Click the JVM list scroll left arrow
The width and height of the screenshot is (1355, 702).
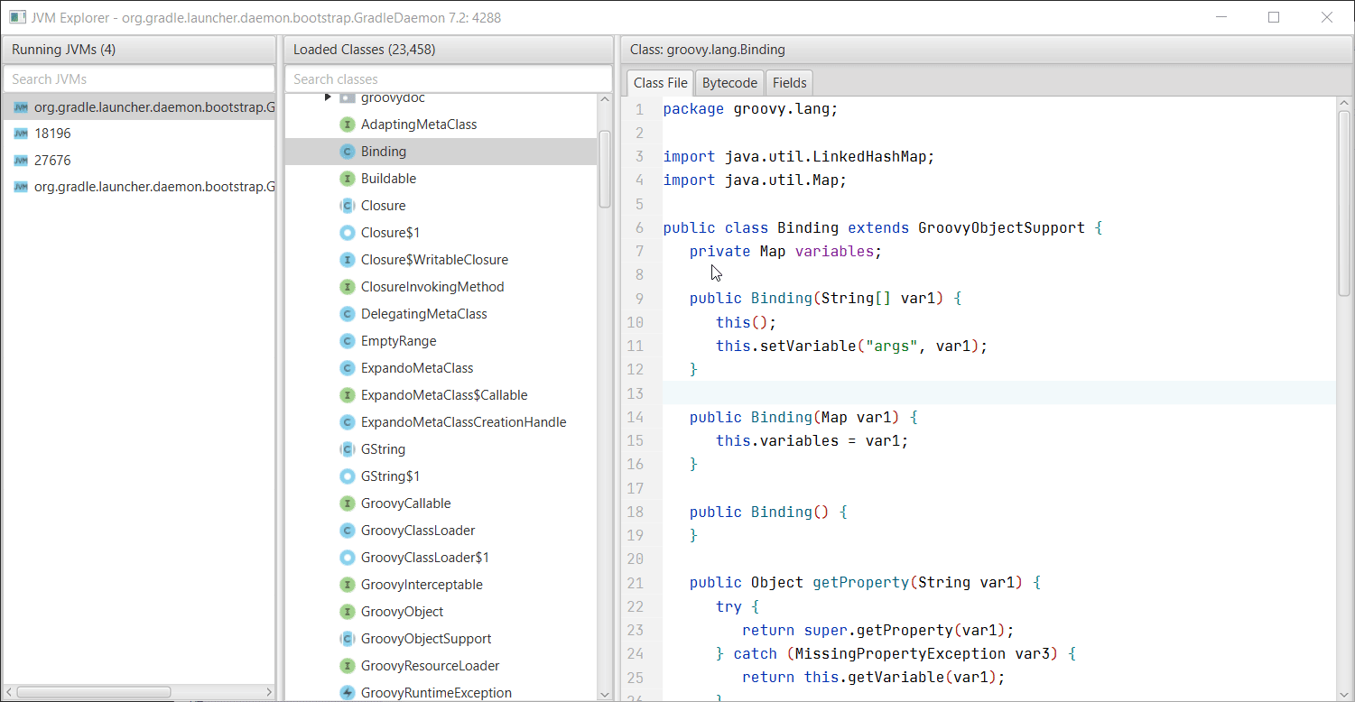pos(9,692)
